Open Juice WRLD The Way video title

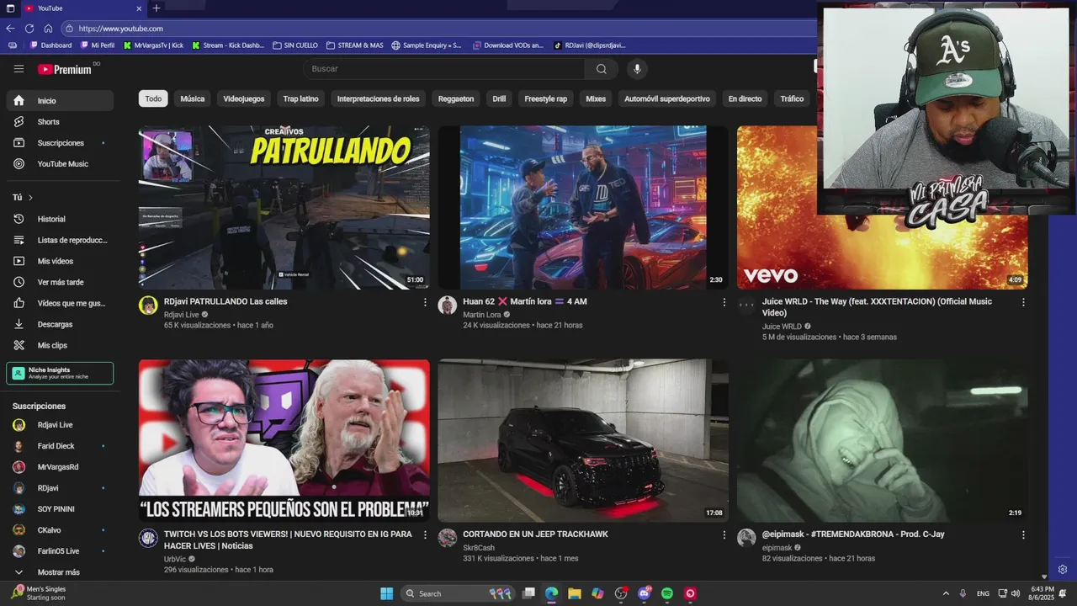point(877,307)
